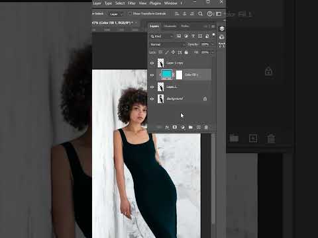
Task: Open the Window menu
Action: click(170, 3)
